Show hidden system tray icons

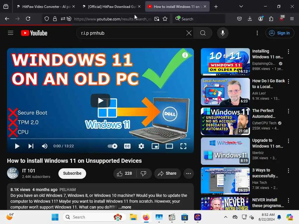(226, 217)
